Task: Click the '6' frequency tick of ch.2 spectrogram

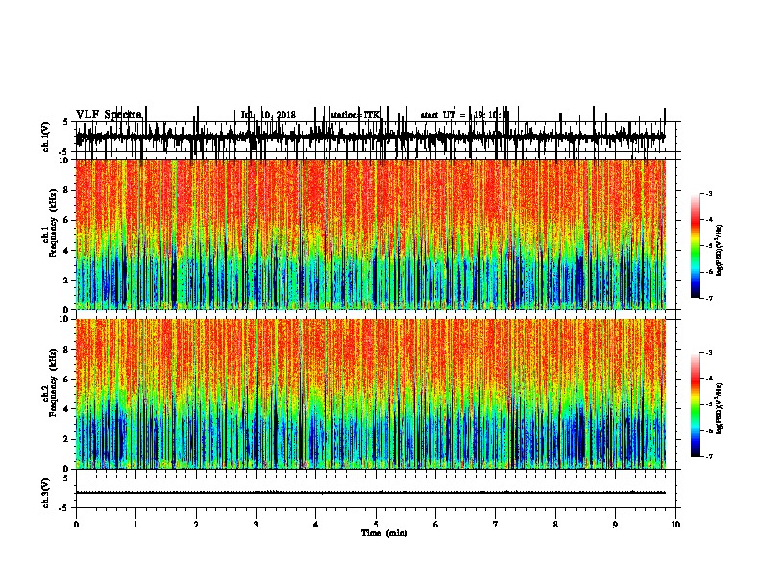Action: point(67,380)
